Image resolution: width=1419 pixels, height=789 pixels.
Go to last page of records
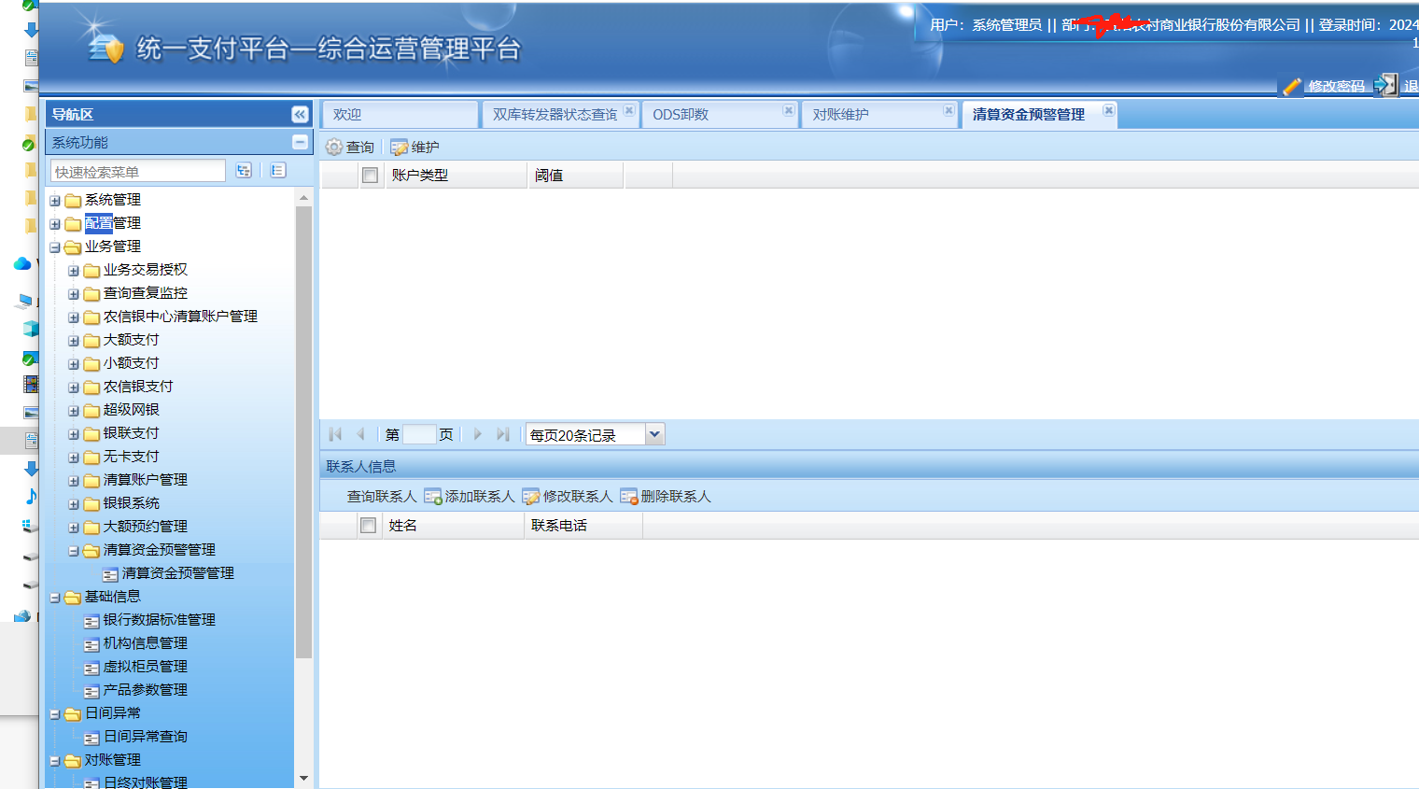(503, 434)
